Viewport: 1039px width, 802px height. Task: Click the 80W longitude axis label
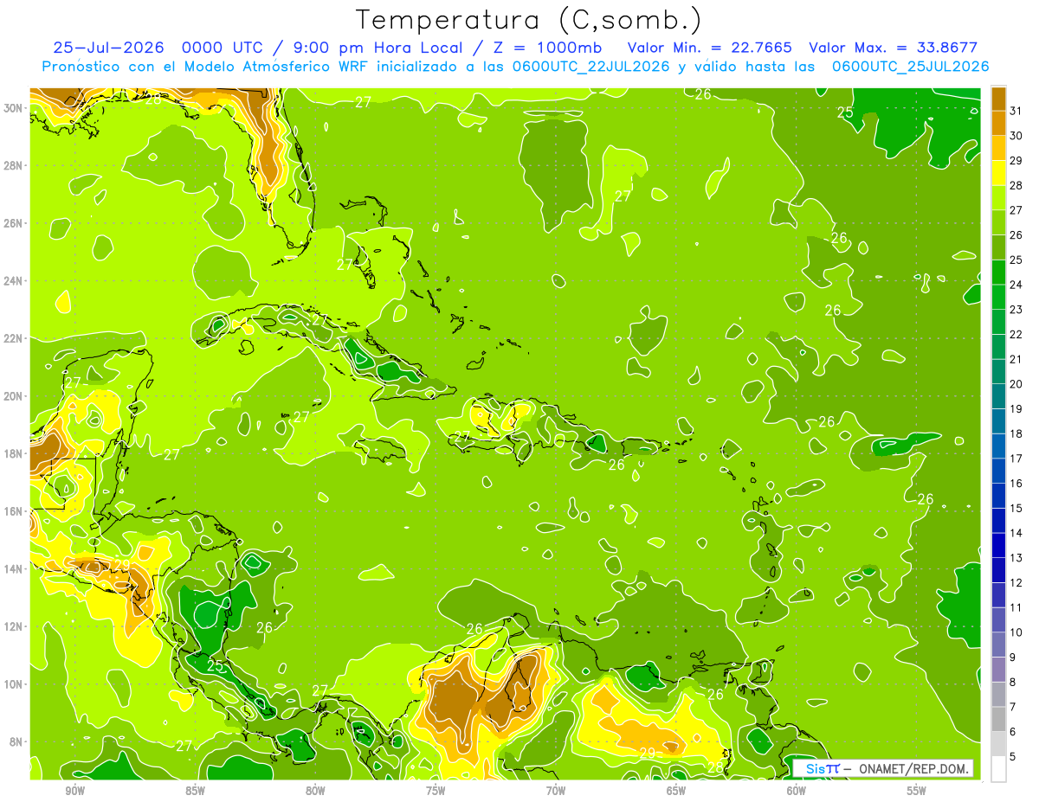point(315,792)
